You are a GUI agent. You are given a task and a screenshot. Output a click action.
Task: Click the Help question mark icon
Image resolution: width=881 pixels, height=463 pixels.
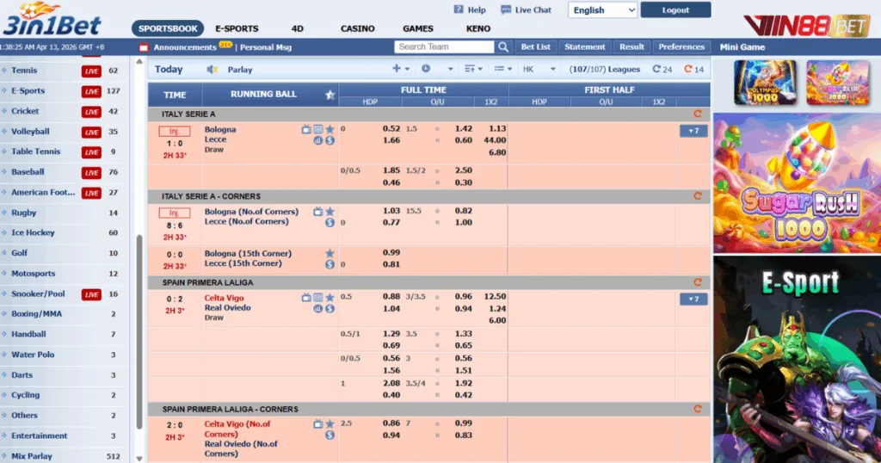[459, 9]
